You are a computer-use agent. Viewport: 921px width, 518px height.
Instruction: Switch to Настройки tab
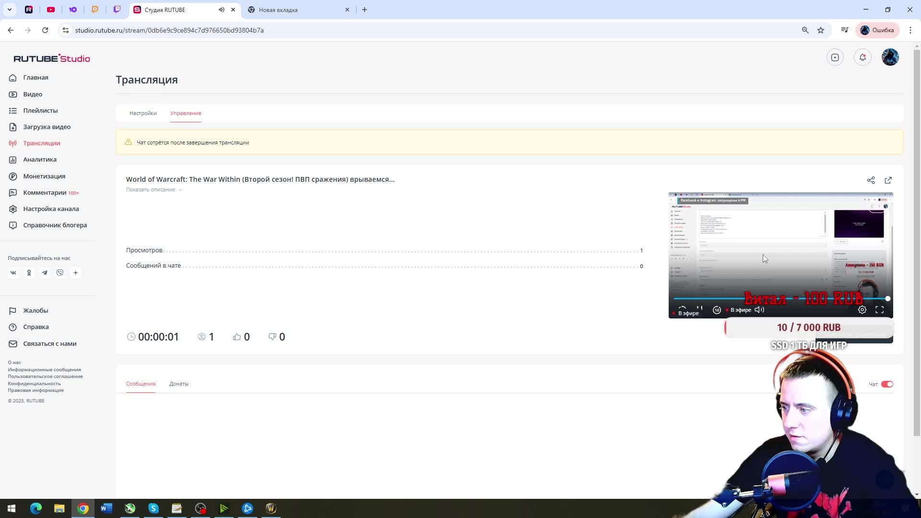[143, 113]
